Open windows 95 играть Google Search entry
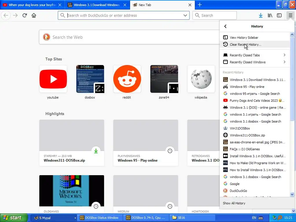 254,94
